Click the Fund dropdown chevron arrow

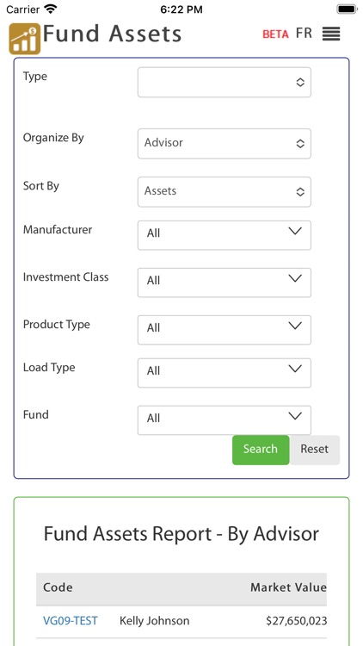(x=295, y=416)
